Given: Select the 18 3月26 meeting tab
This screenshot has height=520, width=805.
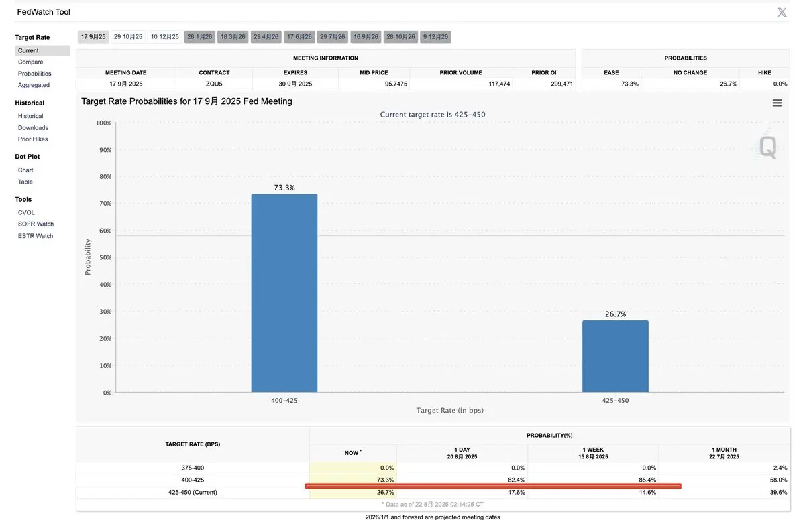Looking at the screenshot, I should click(x=233, y=37).
